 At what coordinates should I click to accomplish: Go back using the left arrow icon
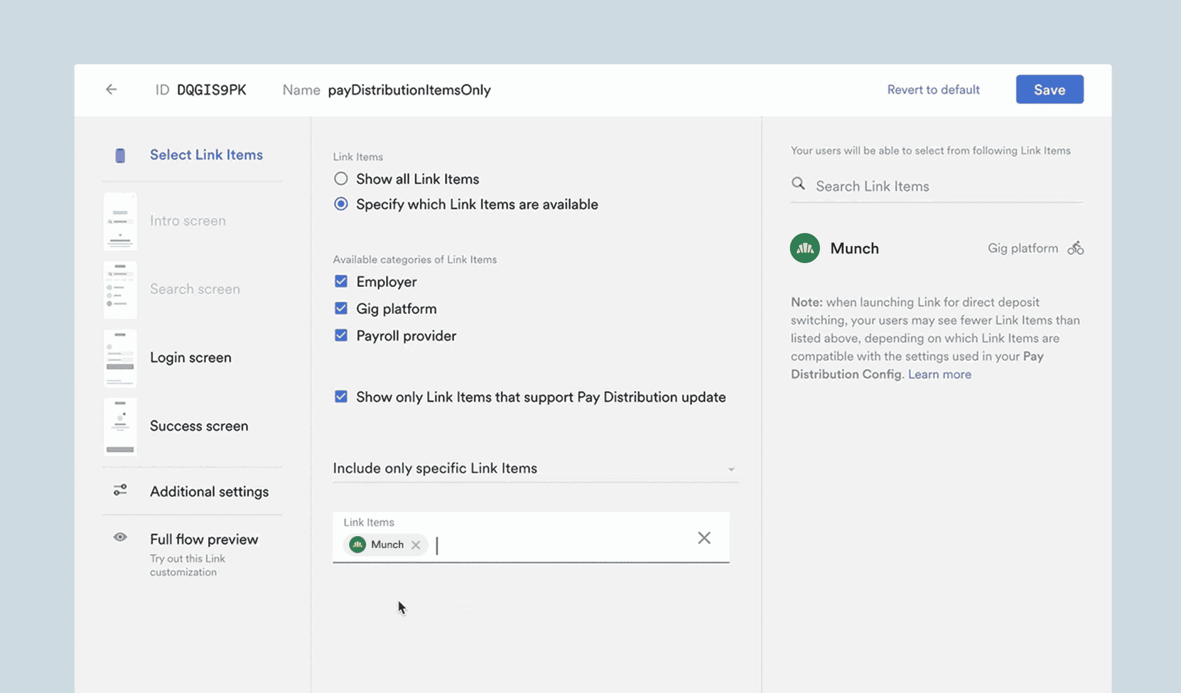click(x=111, y=89)
